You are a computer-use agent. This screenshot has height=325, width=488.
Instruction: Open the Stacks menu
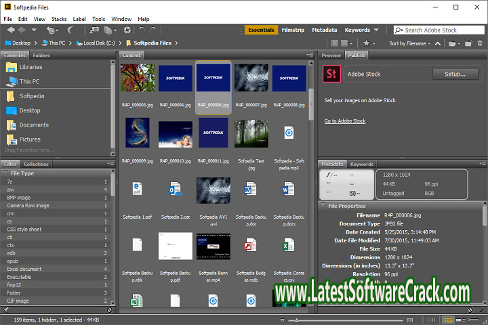(x=58, y=19)
